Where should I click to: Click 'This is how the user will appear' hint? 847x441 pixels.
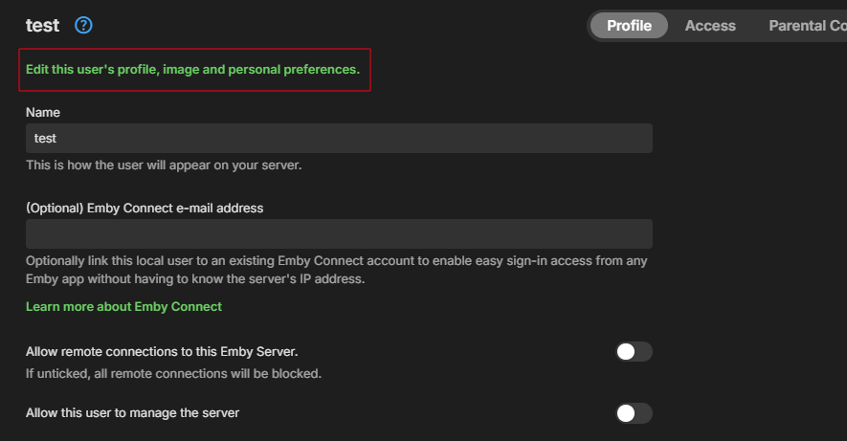click(164, 165)
